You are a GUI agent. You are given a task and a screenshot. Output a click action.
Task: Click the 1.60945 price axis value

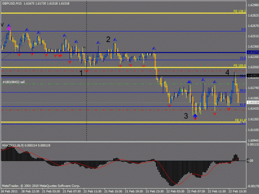(253, 140)
